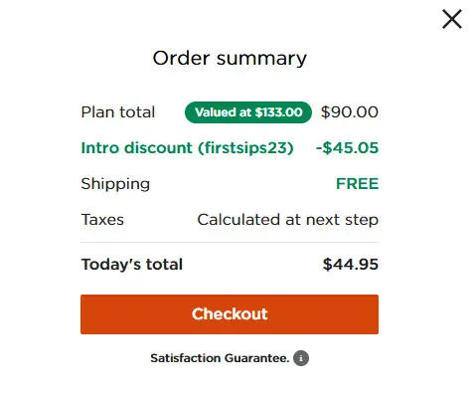Close the Order summary dialog

tap(452, 19)
